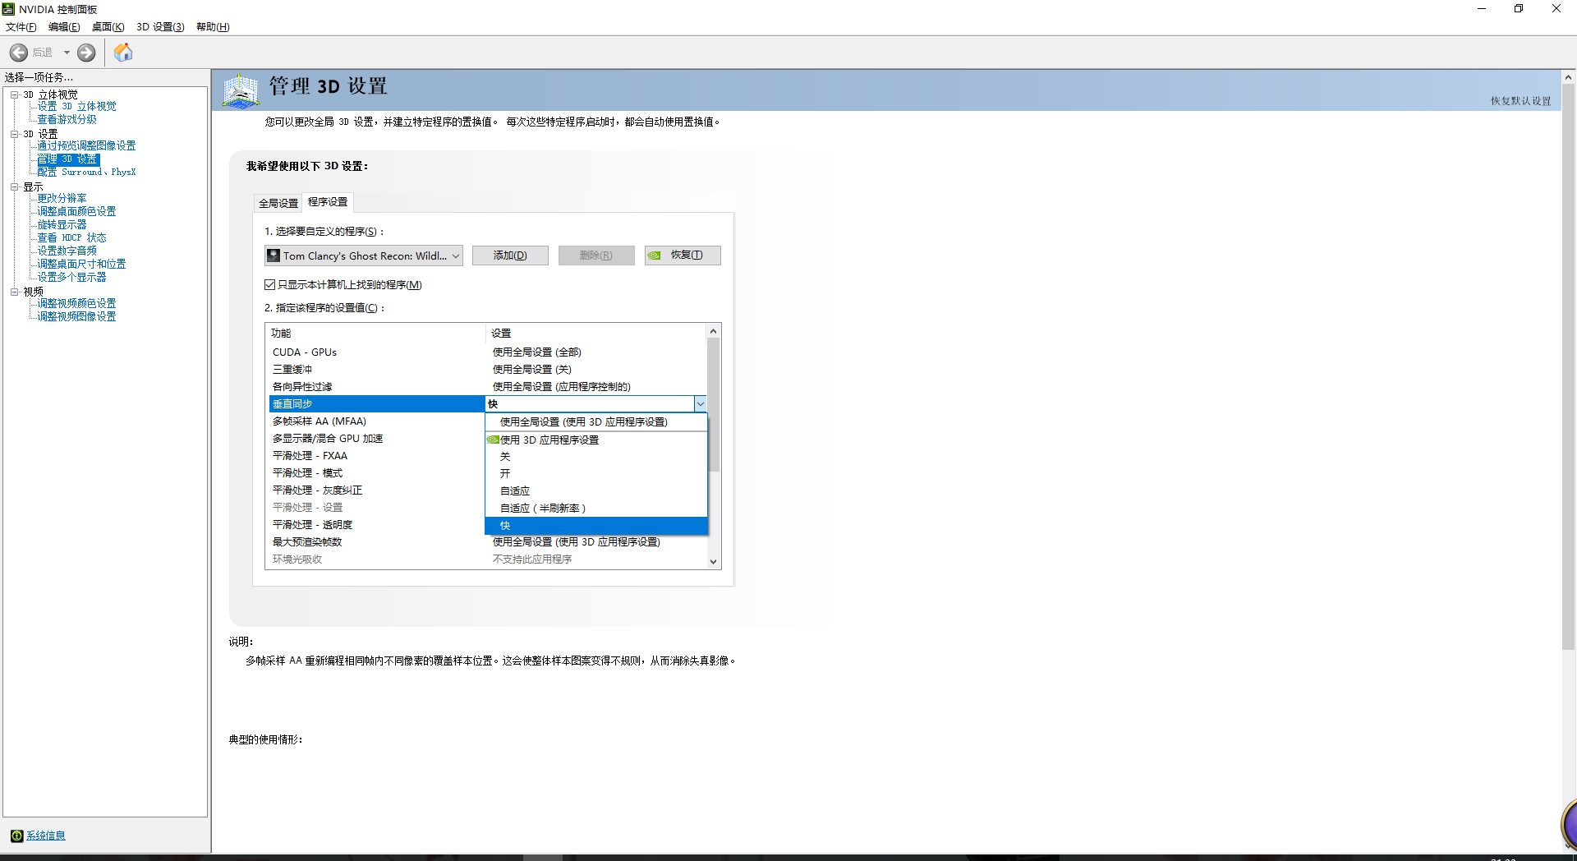
Task: Click the Manage 3D Settings header icon
Action: 241,90
